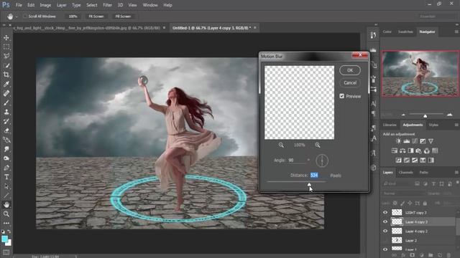This screenshot has height=258, width=460.
Task: Open the Adjustments panel options menu
Action: [x=456, y=125]
